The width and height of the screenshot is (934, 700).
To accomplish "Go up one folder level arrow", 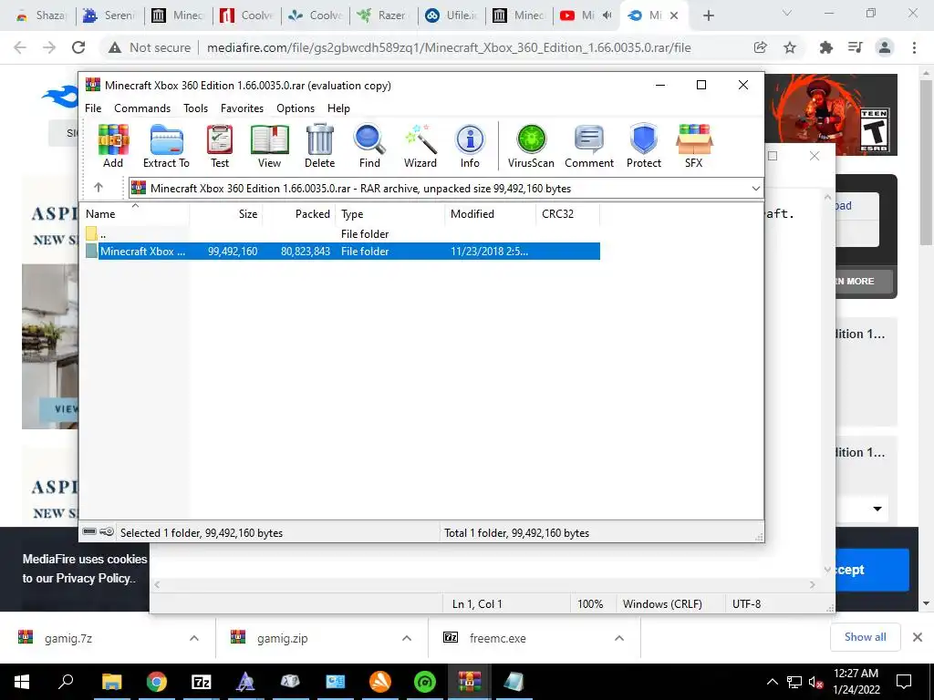I will [x=99, y=188].
